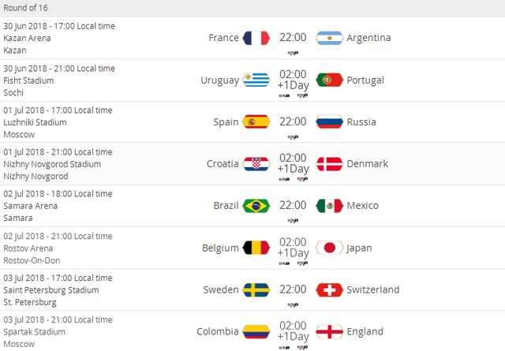Click the Japan flag icon
The height and width of the screenshot is (351, 505).
329,248
